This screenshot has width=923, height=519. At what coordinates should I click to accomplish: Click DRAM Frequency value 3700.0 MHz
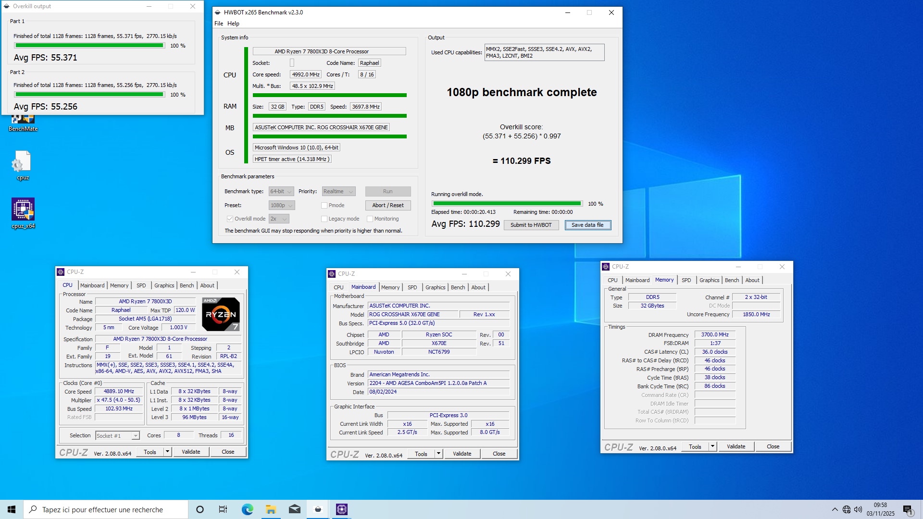[x=715, y=335]
